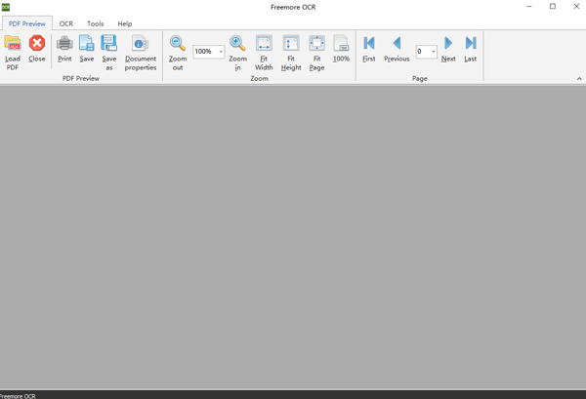Open the zoom percentage dropdown

221,52
